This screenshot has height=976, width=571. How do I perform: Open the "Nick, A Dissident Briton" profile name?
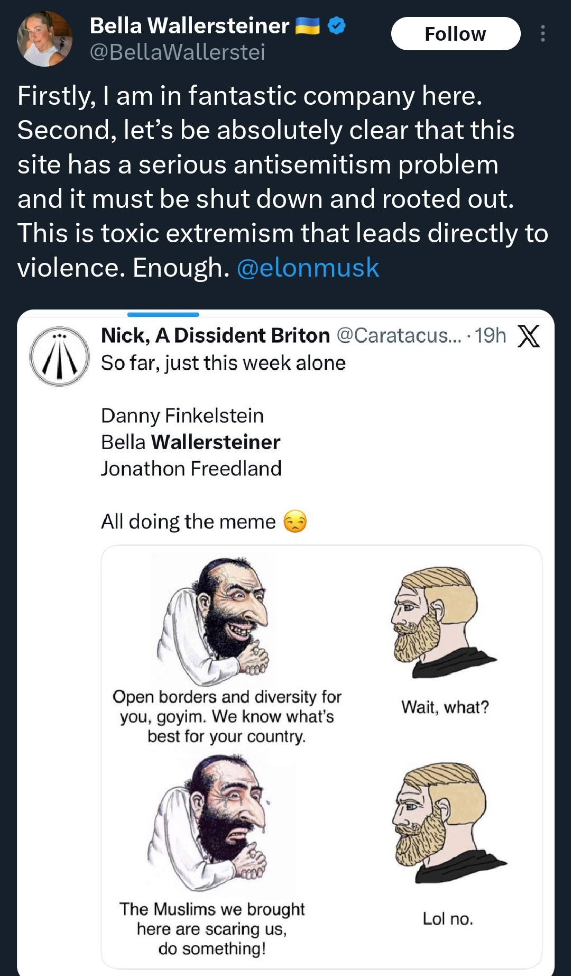click(215, 335)
